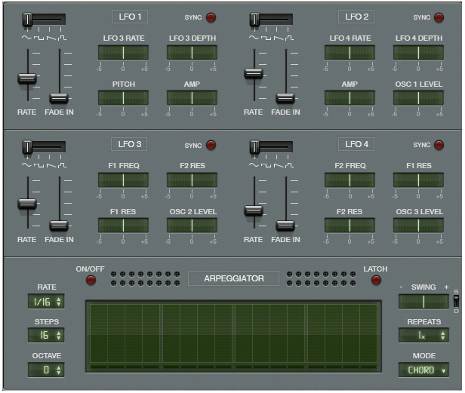Click the LFO 4 title label
This screenshot has width=465, height=393.
(x=356, y=144)
